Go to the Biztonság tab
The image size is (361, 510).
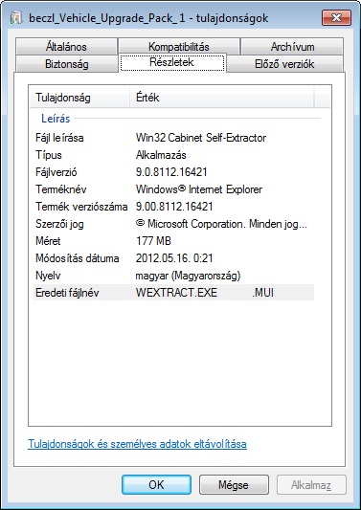pos(66,64)
